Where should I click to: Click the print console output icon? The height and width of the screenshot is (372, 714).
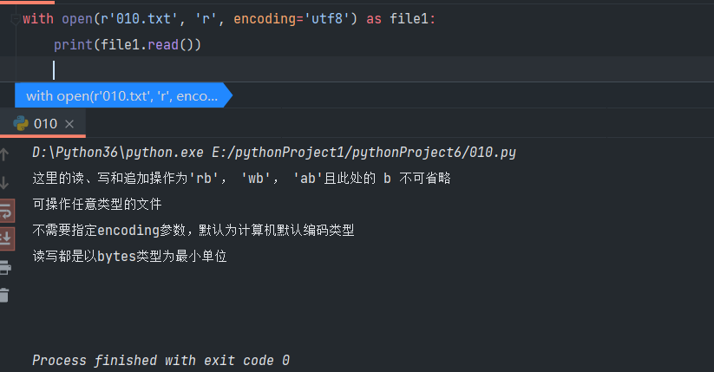click(x=4, y=266)
